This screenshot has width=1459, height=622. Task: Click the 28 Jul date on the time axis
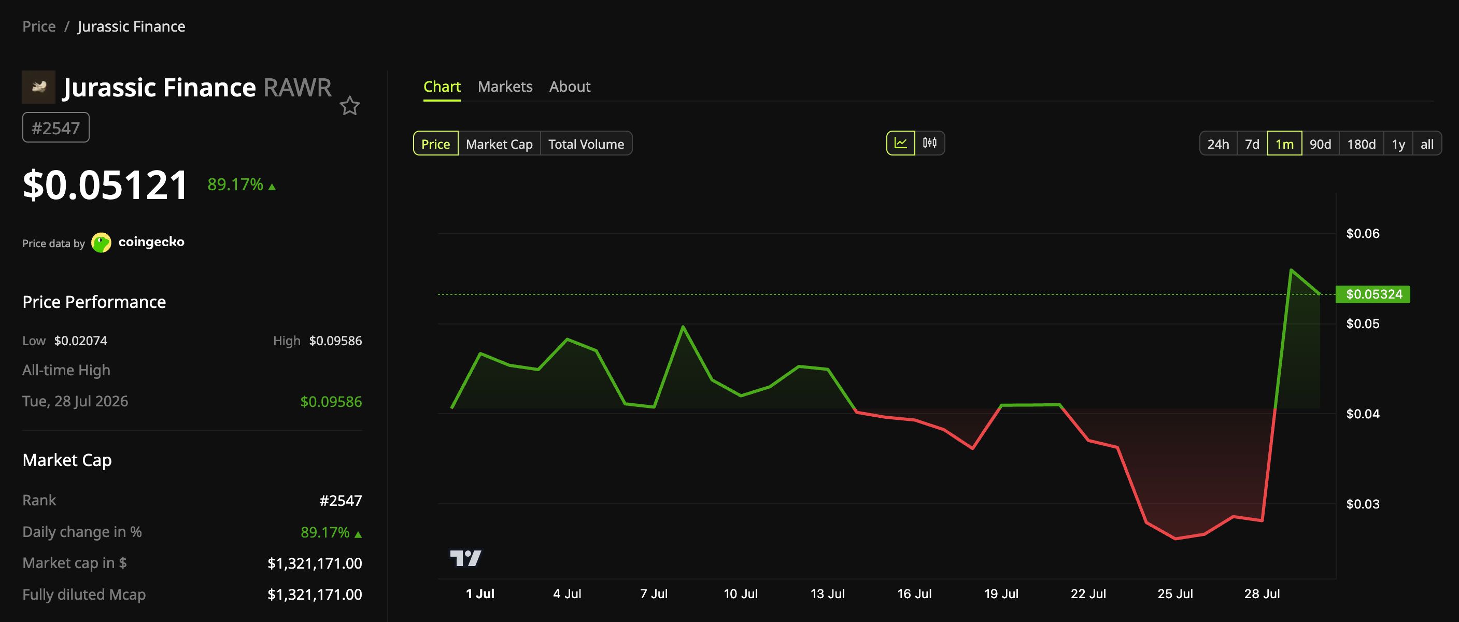click(1262, 593)
